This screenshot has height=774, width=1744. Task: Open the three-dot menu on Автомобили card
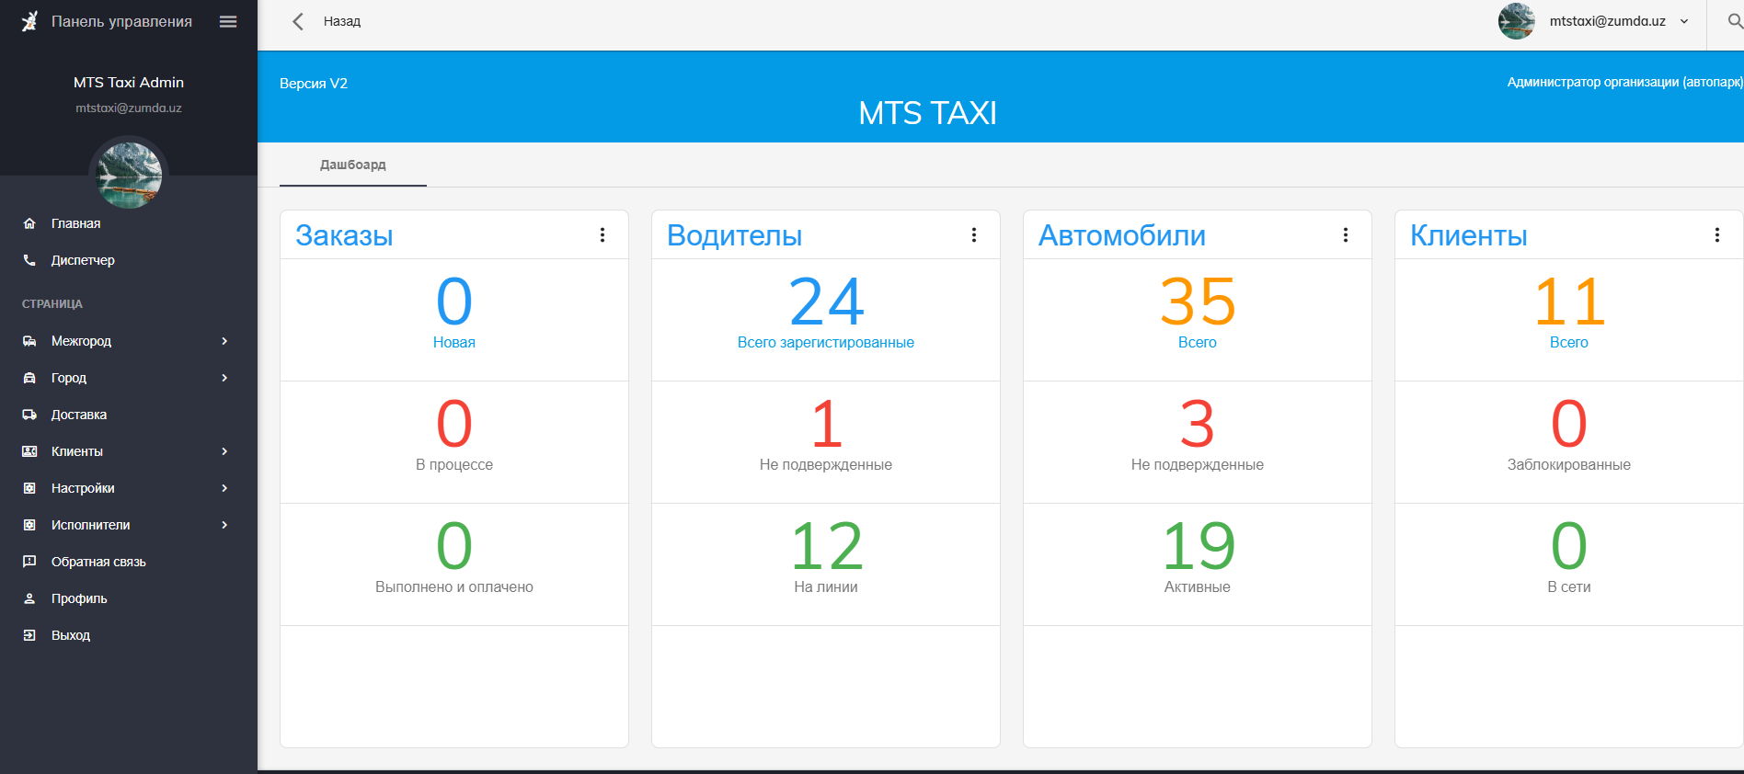[x=1346, y=235]
